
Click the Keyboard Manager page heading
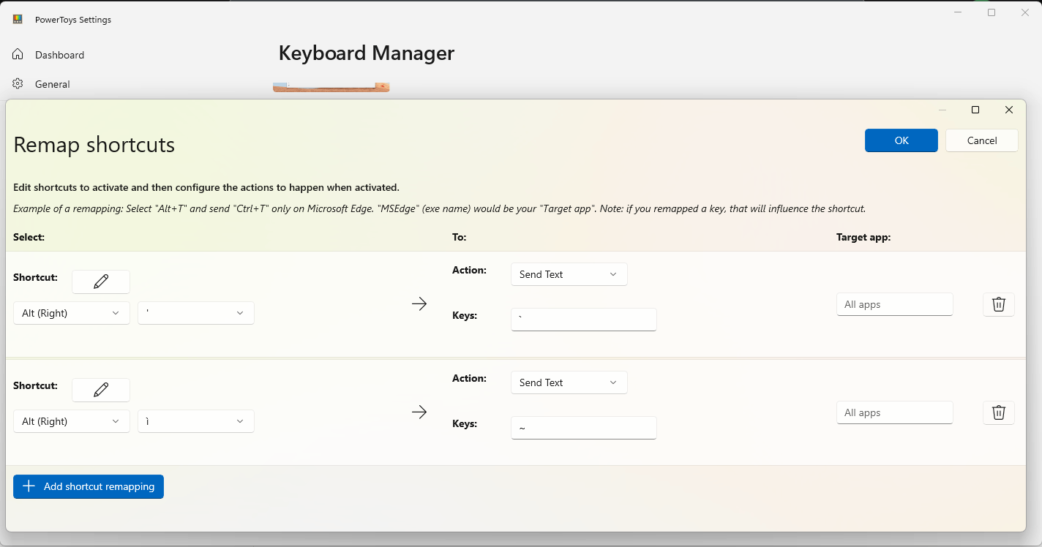point(367,53)
